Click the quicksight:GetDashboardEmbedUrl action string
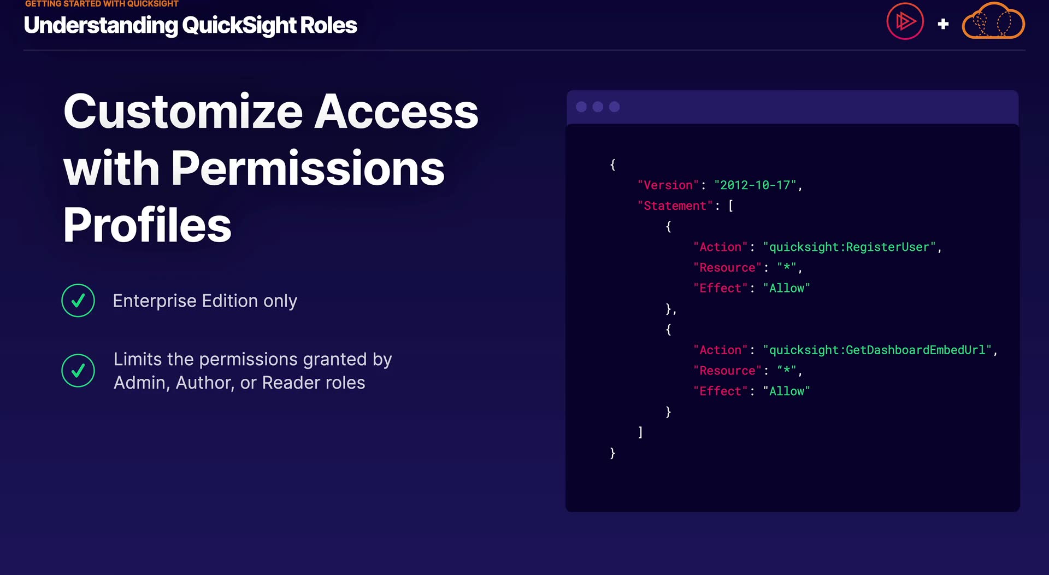This screenshot has height=575, width=1049. point(877,350)
